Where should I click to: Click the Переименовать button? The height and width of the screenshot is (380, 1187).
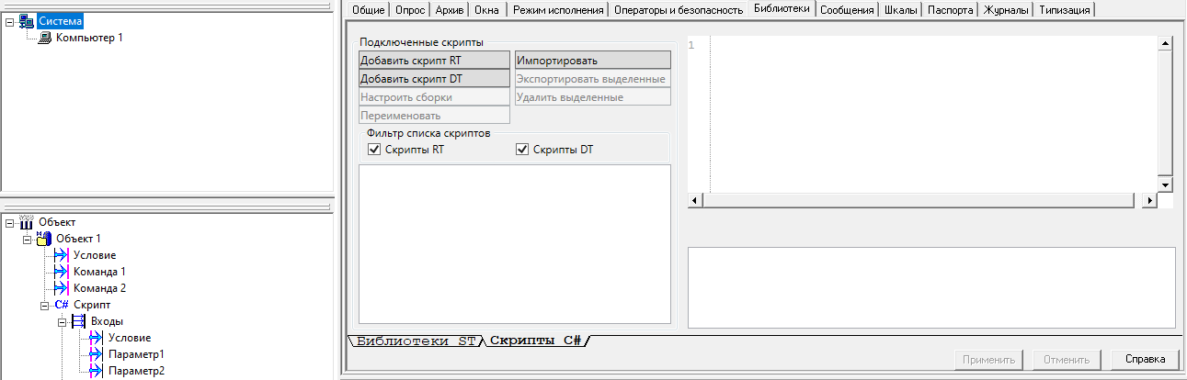[434, 115]
